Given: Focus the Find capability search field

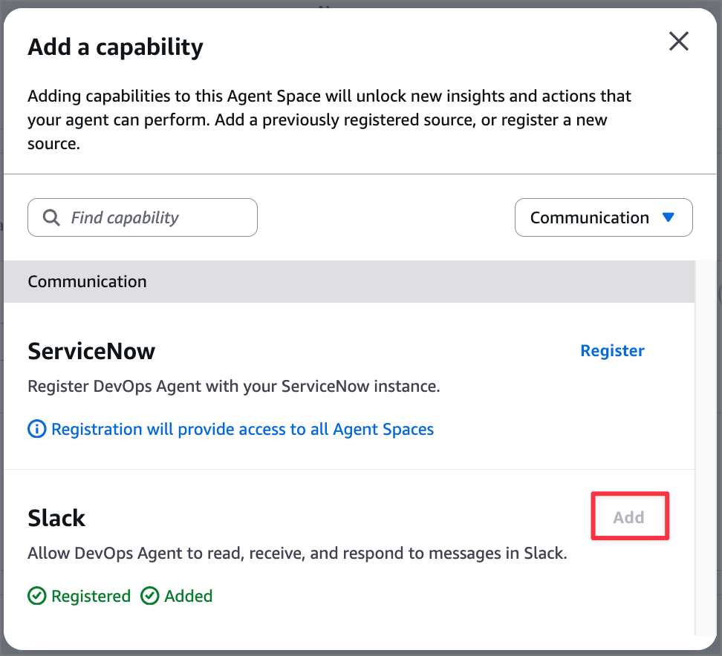Looking at the screenshot, I should point(156,217).
